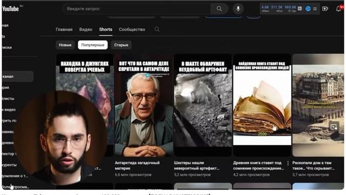Image resolution: width=346 pixels, height=195 pixels.
Task: Open the create video camera icon
Action: pyautogui.click(x=325, y=9)
